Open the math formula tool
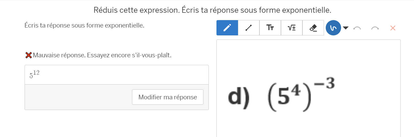The image size is (414, 137). (292, 28)
